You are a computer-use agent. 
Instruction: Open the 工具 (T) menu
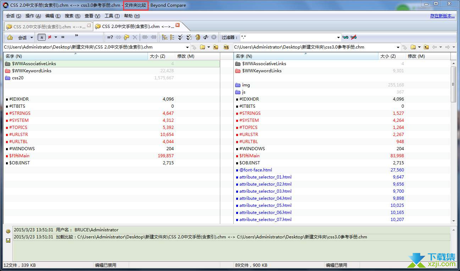(x=112, y=16)
